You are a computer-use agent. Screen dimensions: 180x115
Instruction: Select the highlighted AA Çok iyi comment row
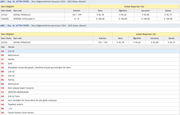90,51
